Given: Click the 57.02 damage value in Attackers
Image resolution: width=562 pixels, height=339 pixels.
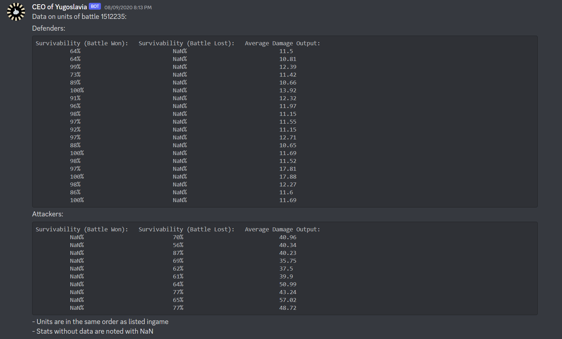Looking at the screenshot, I should pos(287,300).
